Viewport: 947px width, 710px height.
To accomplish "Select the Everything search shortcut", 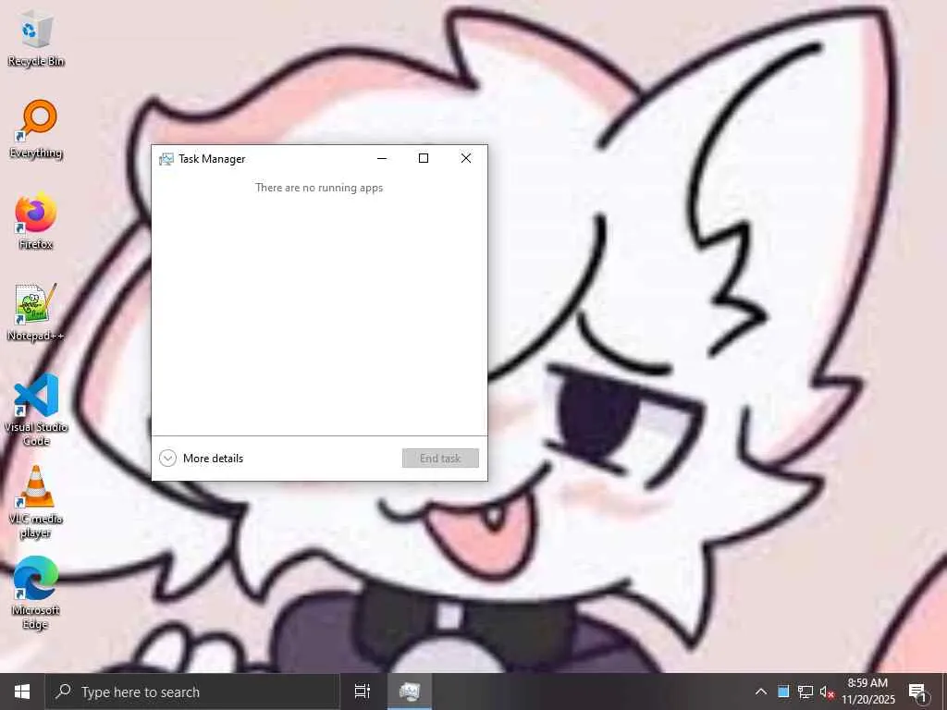I will pos(36,129).
